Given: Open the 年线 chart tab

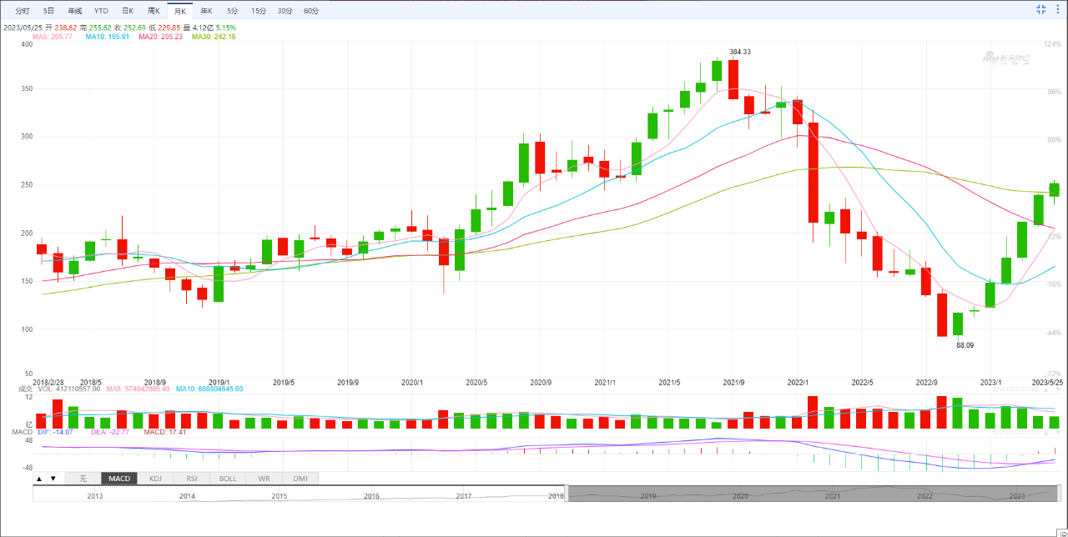Looking at the screenshot, I should coord(75,11).
